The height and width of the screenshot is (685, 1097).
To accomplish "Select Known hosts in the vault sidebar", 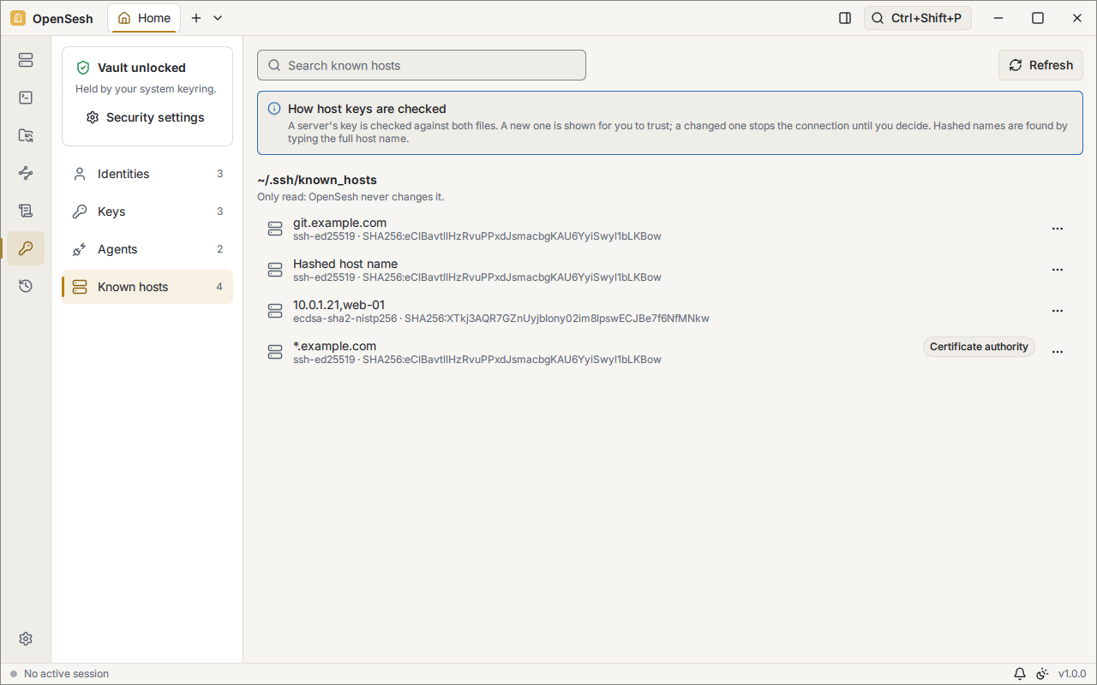I will [147, 287].
